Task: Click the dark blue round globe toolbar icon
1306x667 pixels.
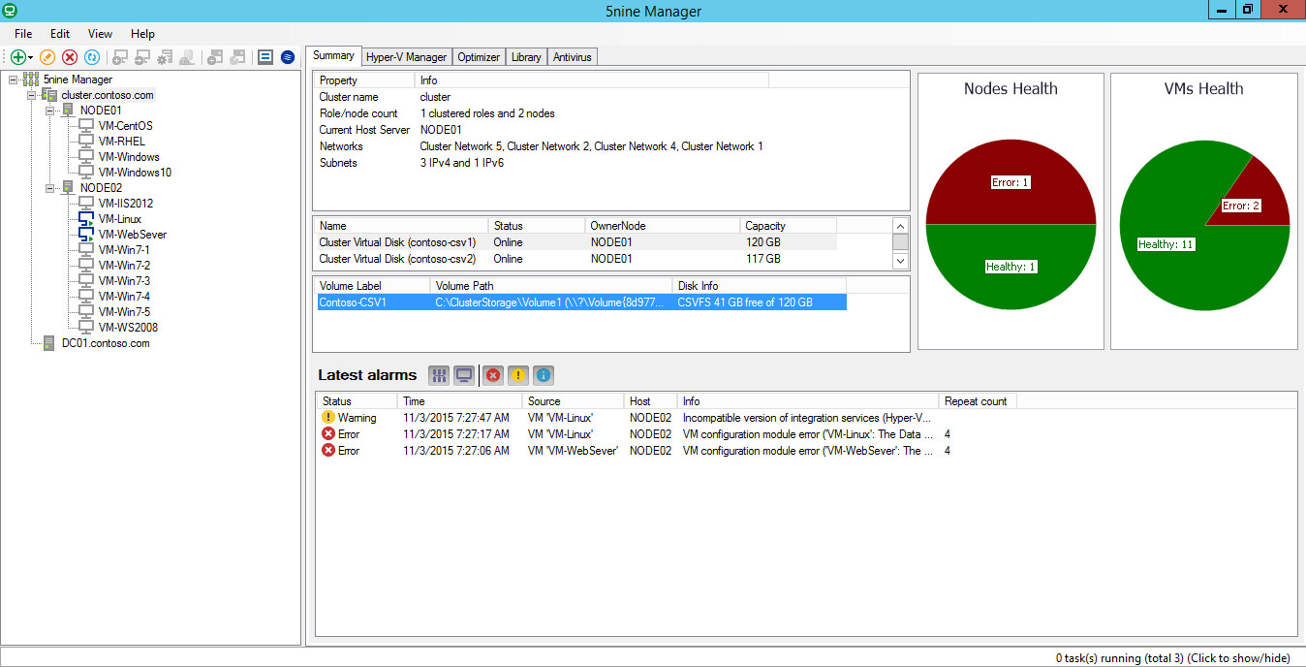Action: click(288, 57)
